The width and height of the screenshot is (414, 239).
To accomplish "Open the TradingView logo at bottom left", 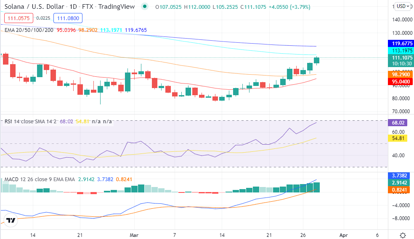I will click(11, 220).
